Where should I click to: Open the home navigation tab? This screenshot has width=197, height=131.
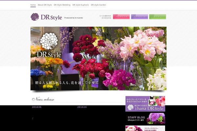point(33,5)
